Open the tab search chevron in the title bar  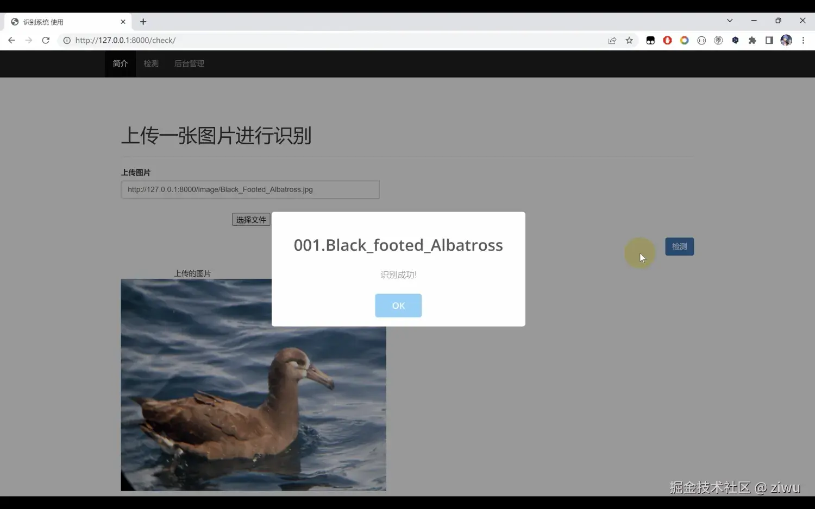coord(730,21)
